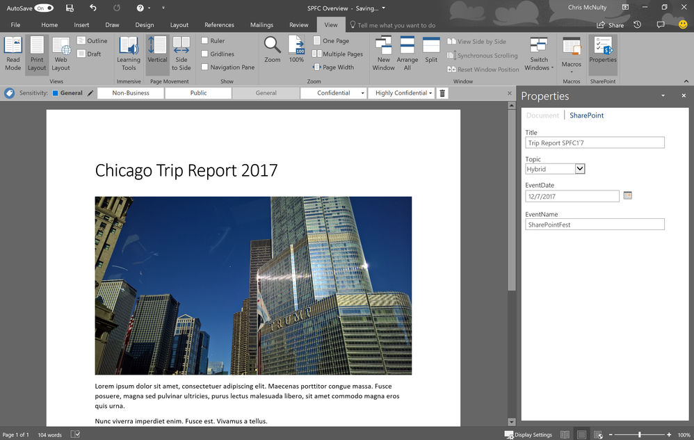This screenshot has height=440, width=694.
Task: Expand the Switch Windows menu
Action: (539, 54)
